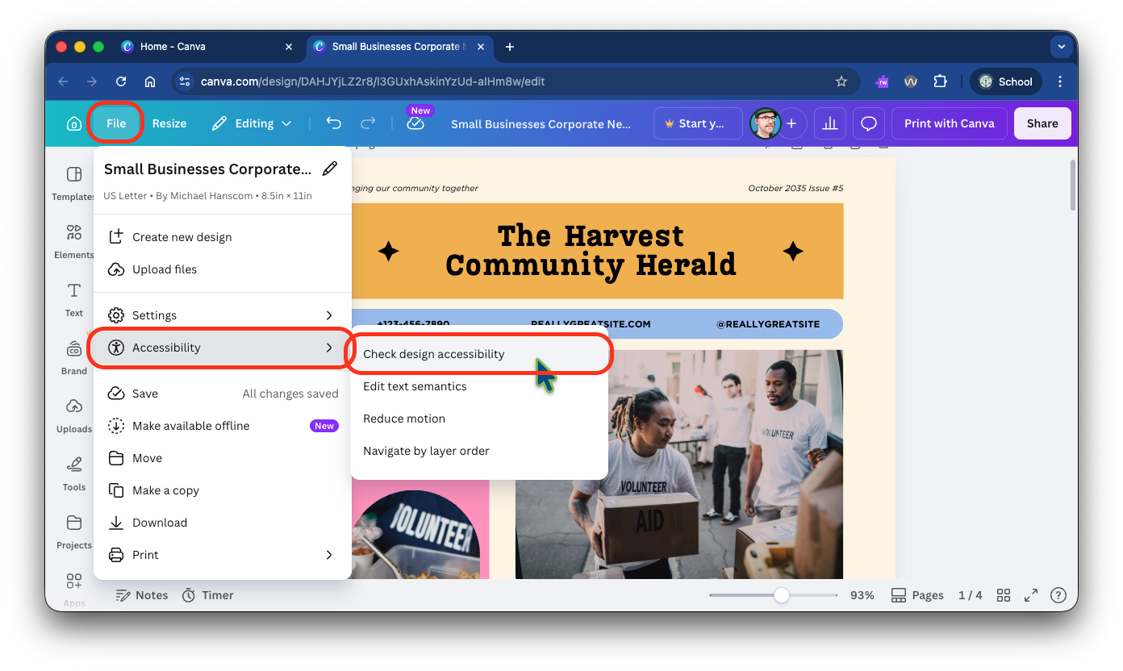The image size is (1123, 671).
Task: Undo the last action
Action: (x=334, y=123)
